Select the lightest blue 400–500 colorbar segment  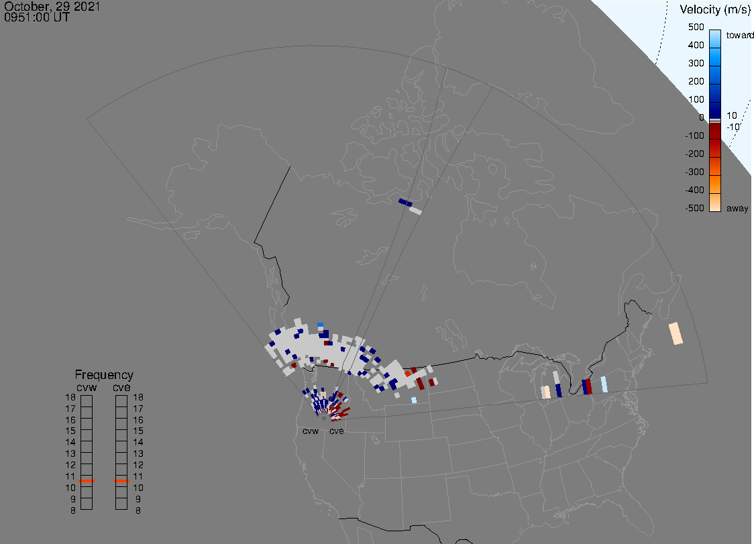click(x=715, y=39)
